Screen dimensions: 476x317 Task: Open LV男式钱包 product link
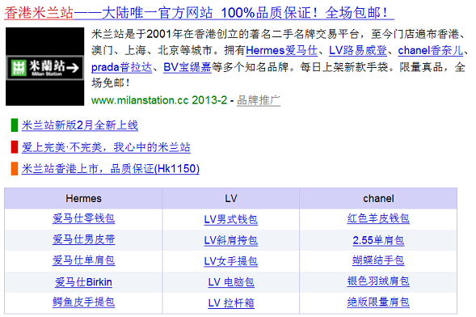coord(231,219)
